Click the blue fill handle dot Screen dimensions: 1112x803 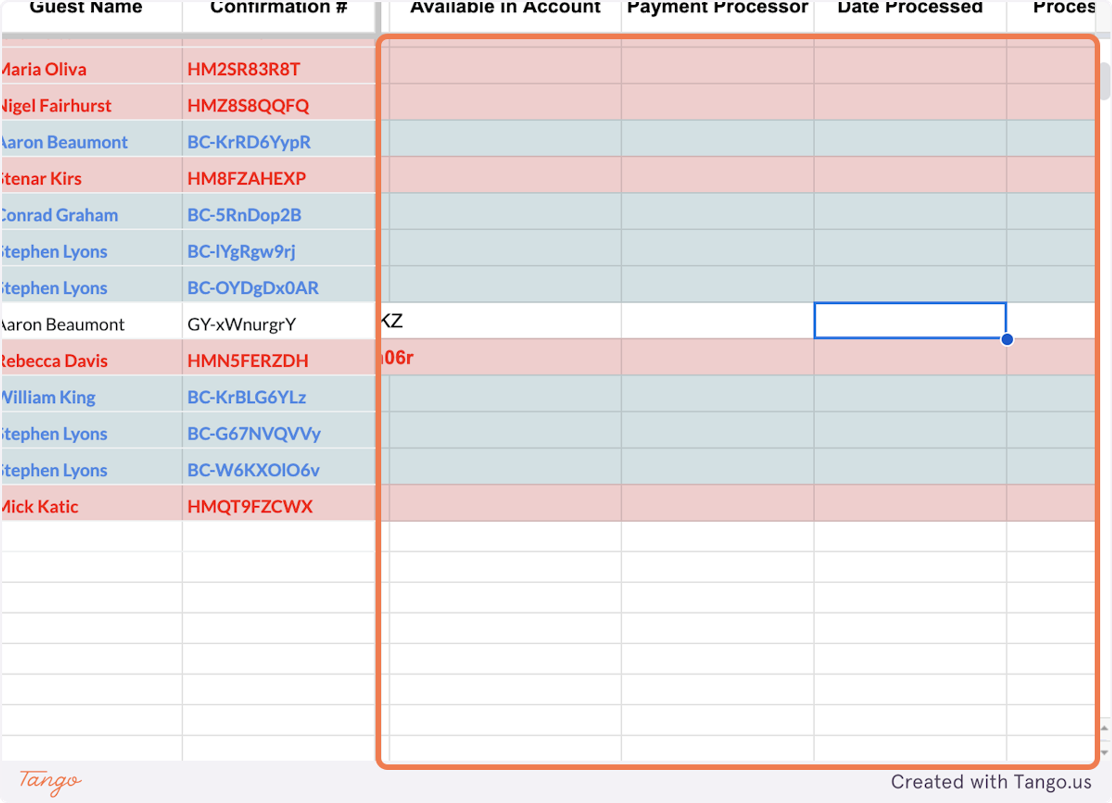coord(1007,340)
